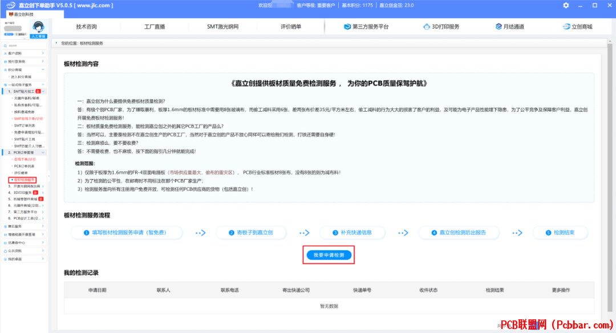
Task: Click the 增值税发票开票管理 sidebar icon
Action: point(5,234)
